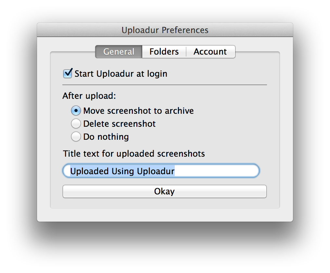Confirm preferences with Okay

click(x=164, y=191)
